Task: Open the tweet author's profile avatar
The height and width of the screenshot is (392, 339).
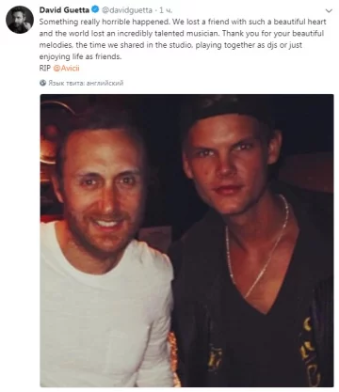Action: (x=20, y=20)
